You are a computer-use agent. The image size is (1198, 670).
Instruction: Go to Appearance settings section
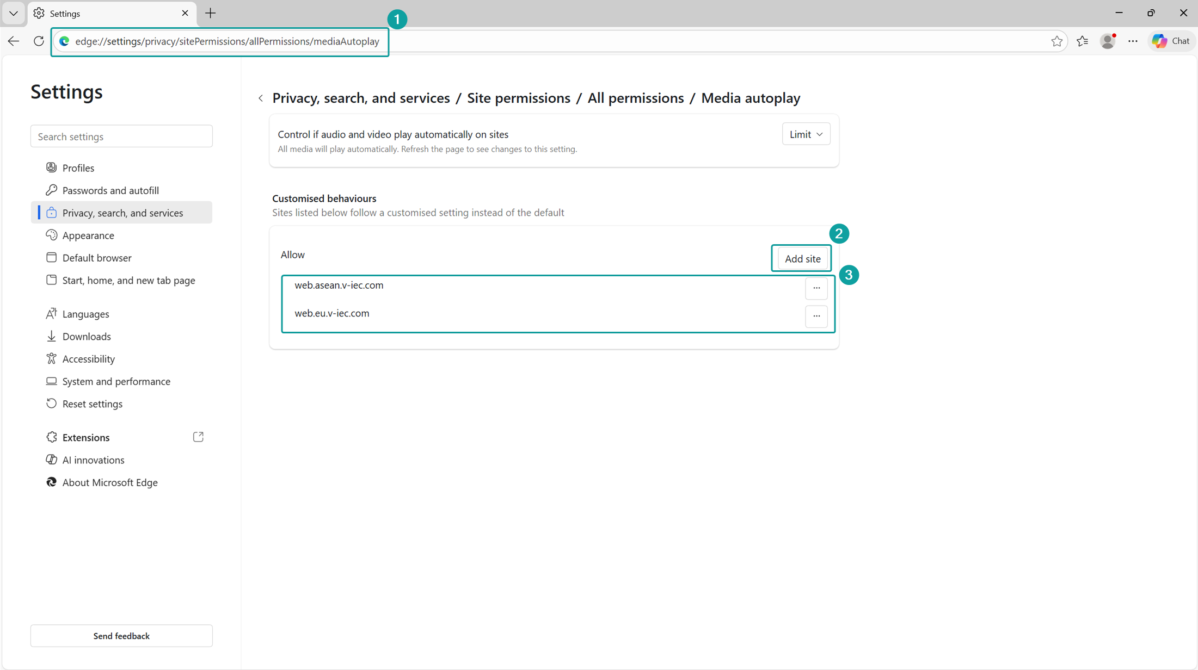coord(88,235)
